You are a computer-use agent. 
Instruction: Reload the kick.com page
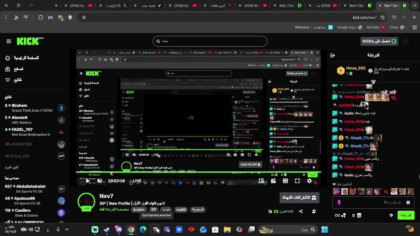[x=394, y=17]
